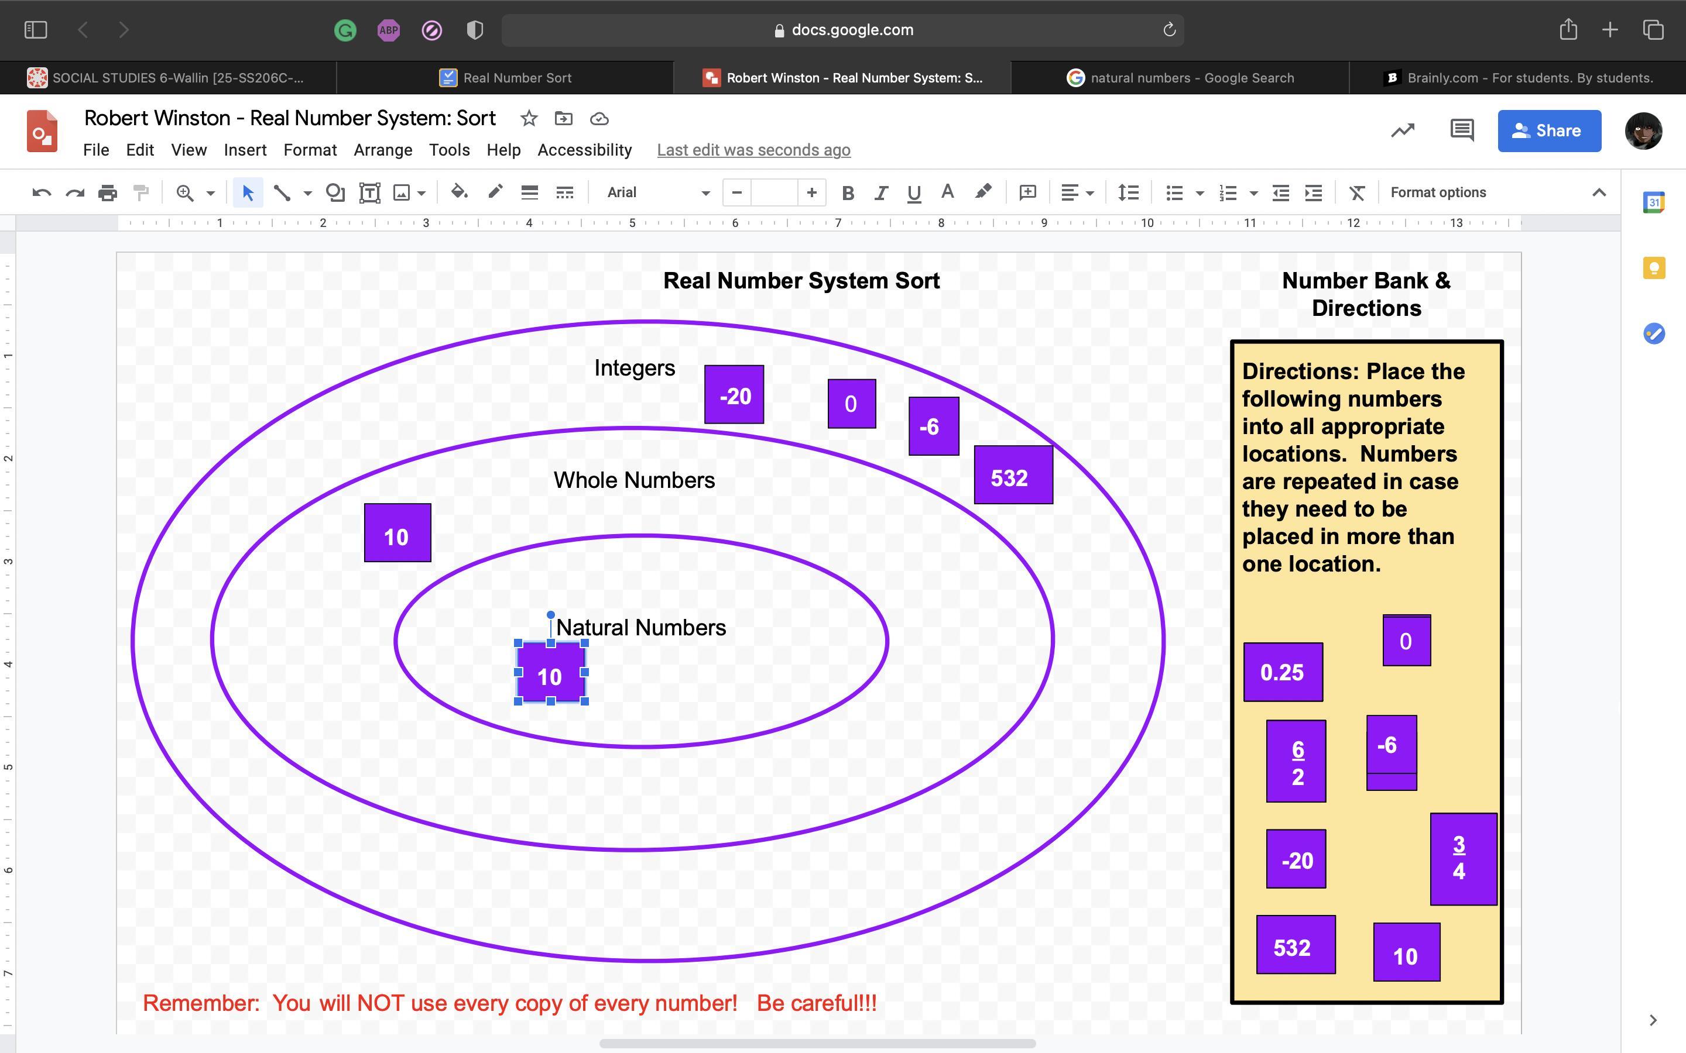This screenshot has height=1053, width=1686.
Task: Expand the bulleted list options arrow
Action: click(x=1200, y=193)
